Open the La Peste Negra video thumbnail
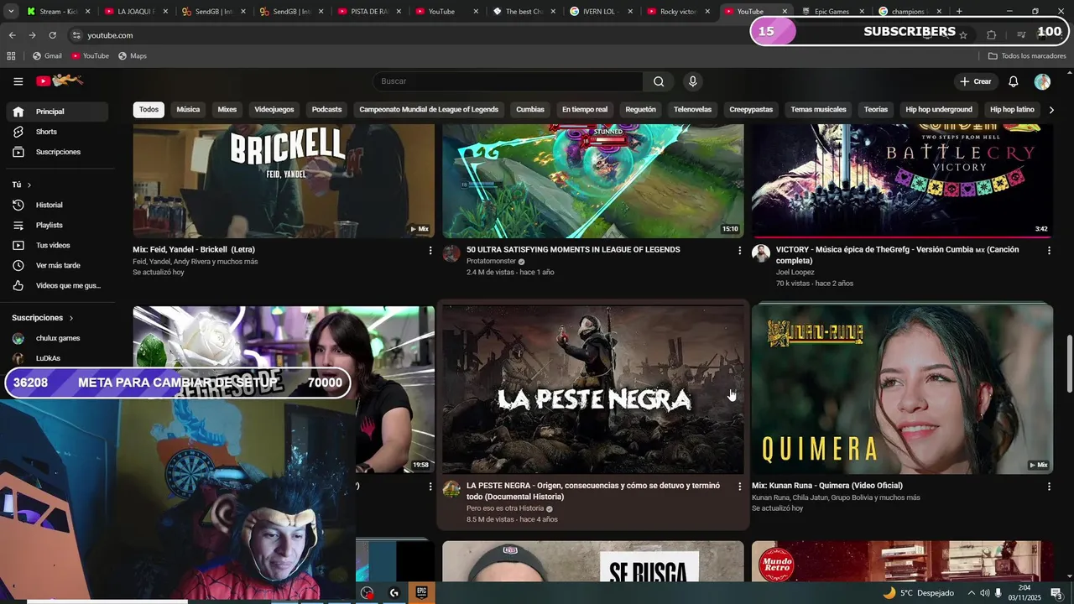 (593, 390)
